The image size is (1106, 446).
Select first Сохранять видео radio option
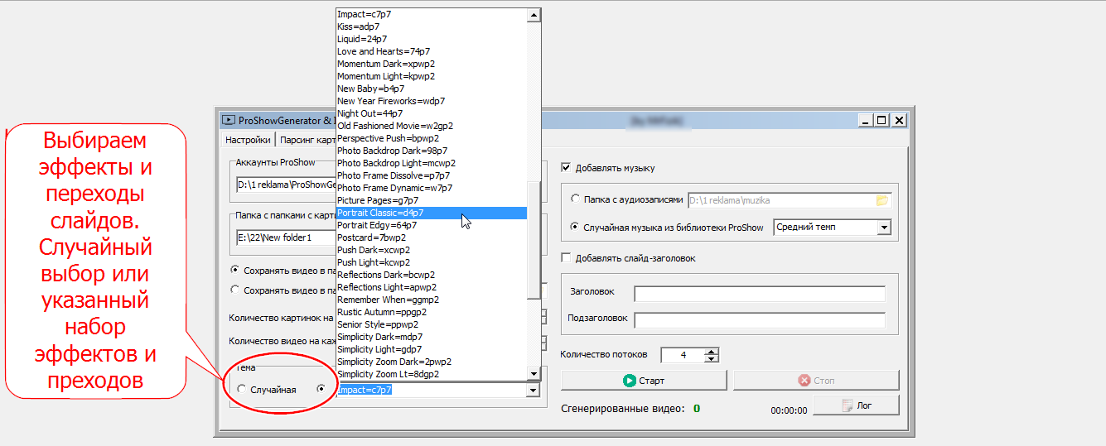[235, 270]
